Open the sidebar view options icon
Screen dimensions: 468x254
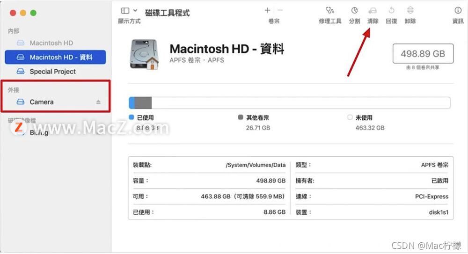coord(125,11)
